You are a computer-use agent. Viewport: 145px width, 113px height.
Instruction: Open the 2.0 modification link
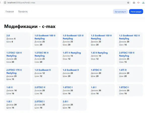pyautogui.click(x=8, y=36)
